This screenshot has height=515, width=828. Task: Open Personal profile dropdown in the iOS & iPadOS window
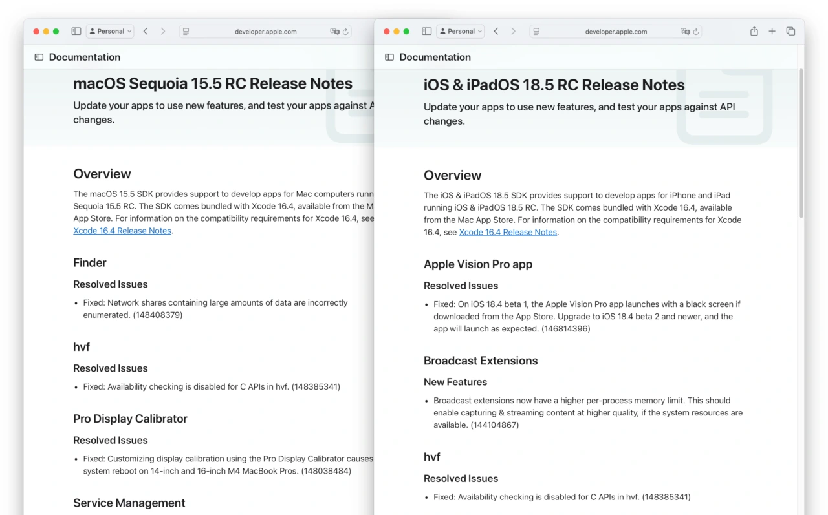coord(461,31)
